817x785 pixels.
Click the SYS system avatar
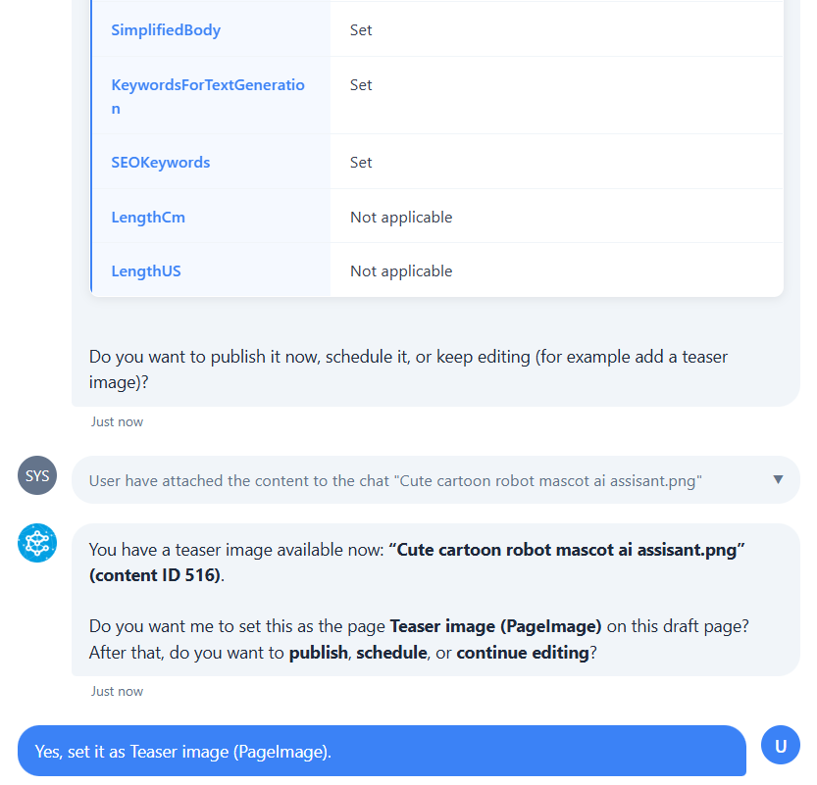(x=37, y=476)
